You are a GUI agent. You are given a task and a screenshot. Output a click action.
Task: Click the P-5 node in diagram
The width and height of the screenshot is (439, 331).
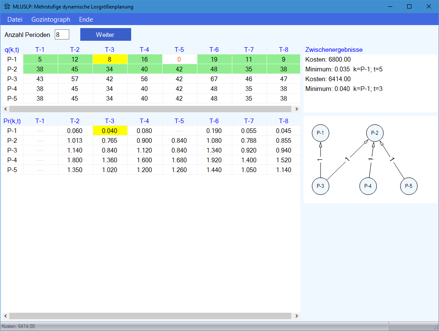pyautogui.click(x=409, y=186)
